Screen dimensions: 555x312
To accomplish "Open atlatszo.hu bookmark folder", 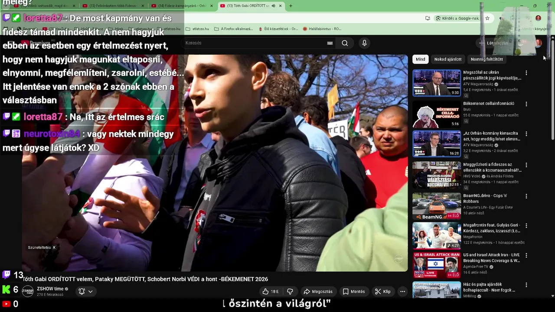I will click(197, 29).
